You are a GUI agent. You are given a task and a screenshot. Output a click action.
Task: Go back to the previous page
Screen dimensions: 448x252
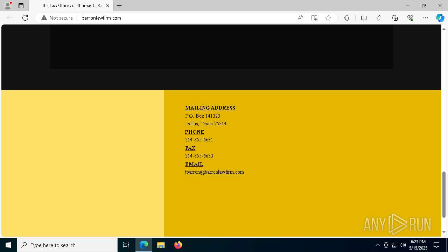[x=10, y=18]
